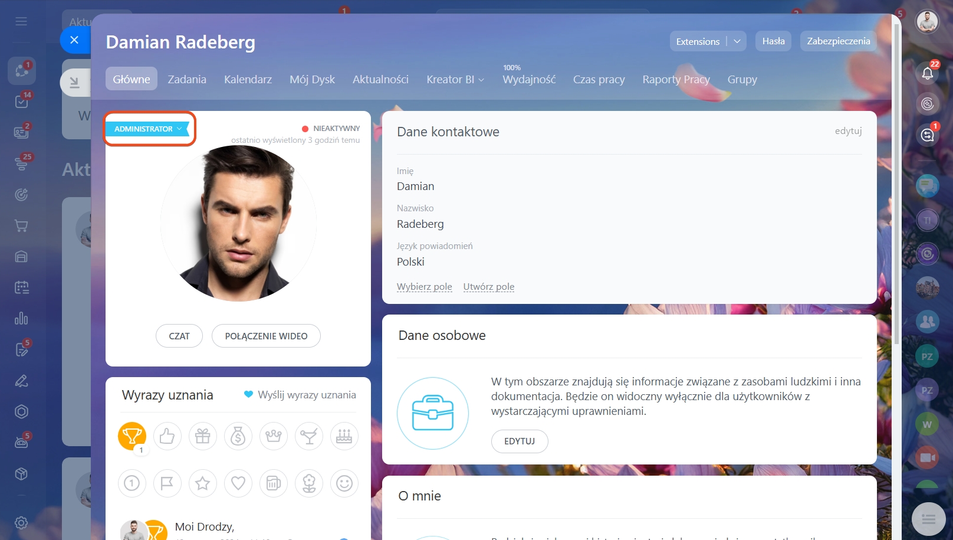Open the group people avatar in right panel
953x540 pixels.
pos(927,322)
